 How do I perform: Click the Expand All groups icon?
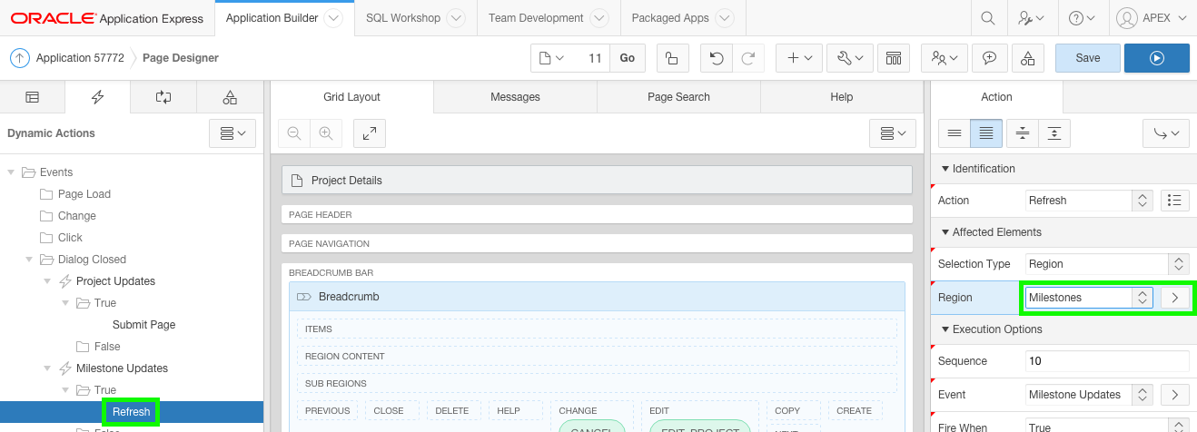click(1054, 133)
